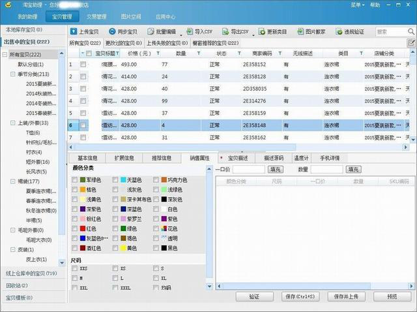Screen dimensions: 417x312
Task: Click the 上传宝贝 upload toolbar icon
Action: [x=74, y=31]
